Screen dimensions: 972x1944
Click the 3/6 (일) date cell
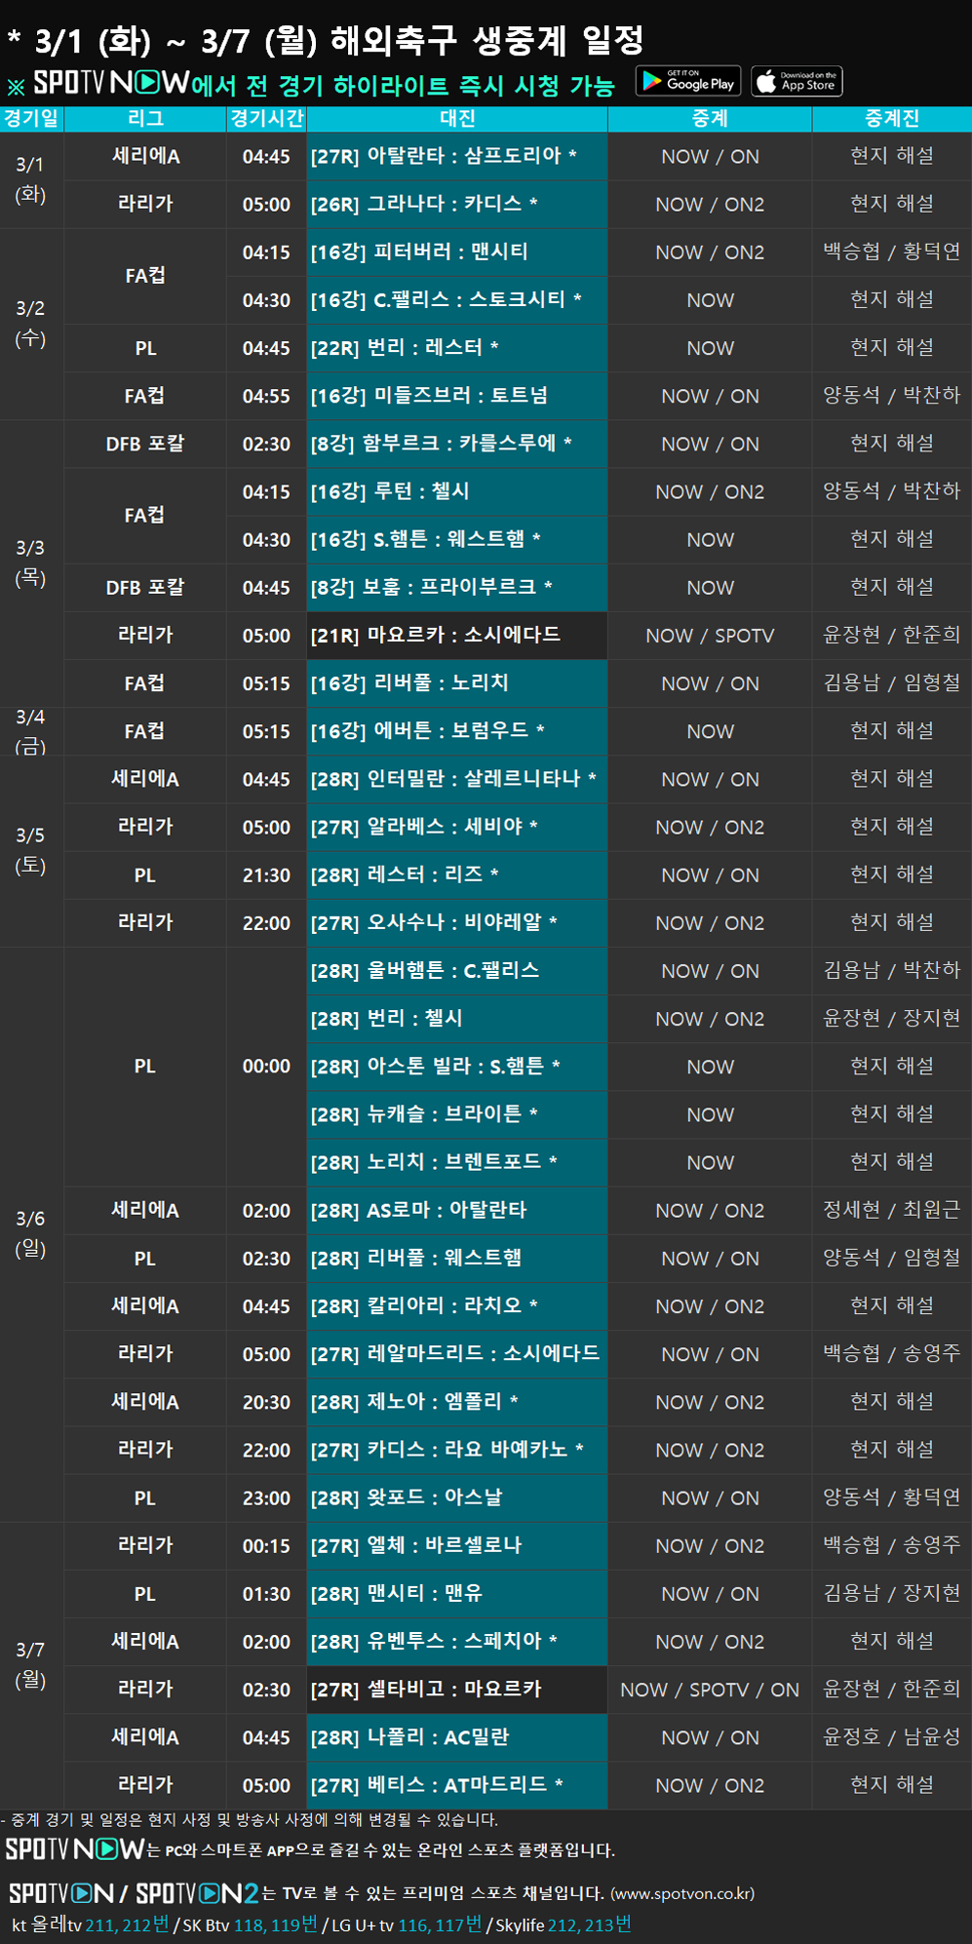click(x=31, y=1233)
